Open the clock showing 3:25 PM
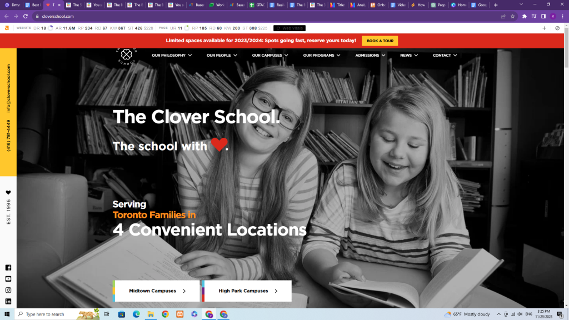 click(543, 314)
